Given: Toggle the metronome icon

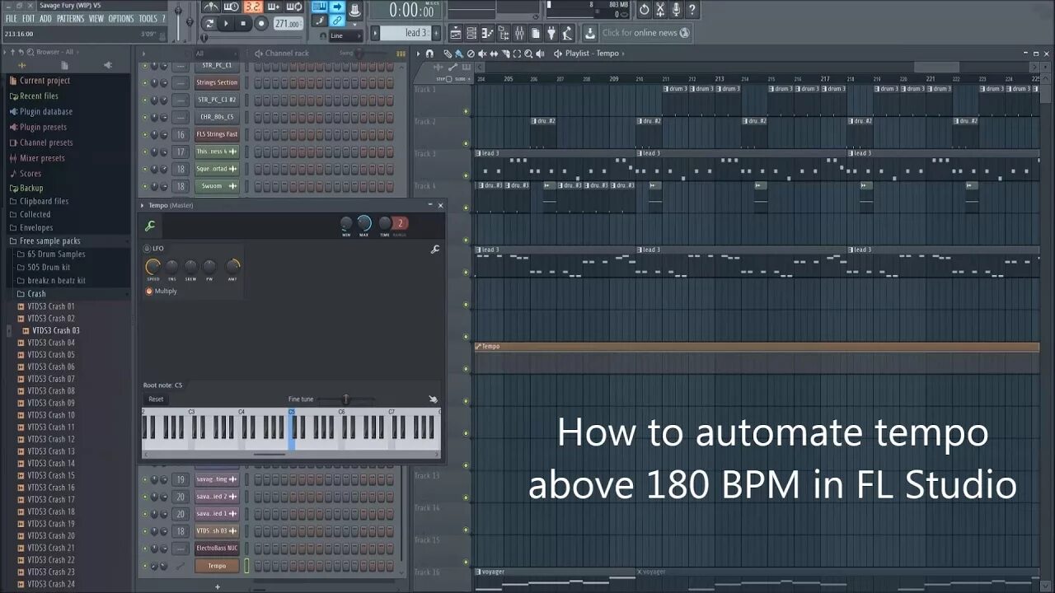Looking at the screenshot, I should coord(212,7).
